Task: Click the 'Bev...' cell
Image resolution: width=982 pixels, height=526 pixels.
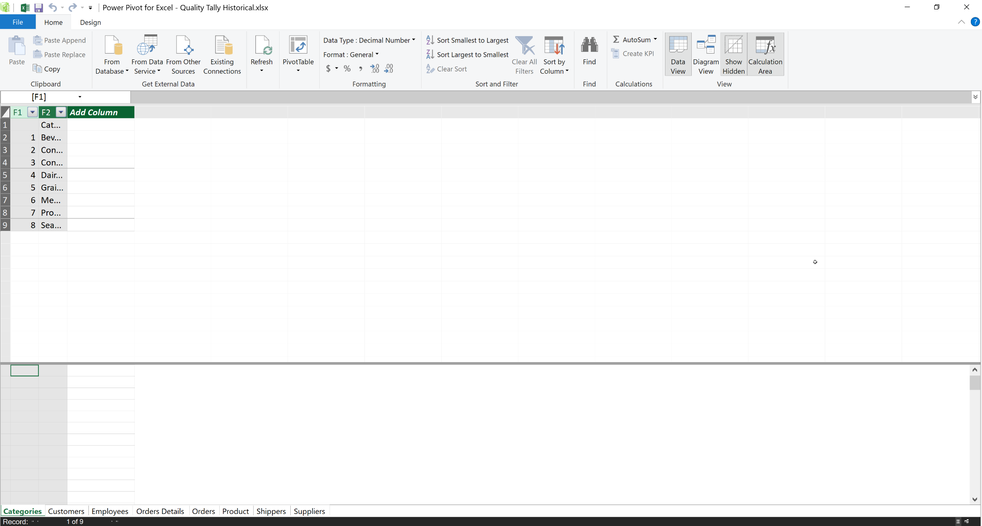Action: [53, 138]
